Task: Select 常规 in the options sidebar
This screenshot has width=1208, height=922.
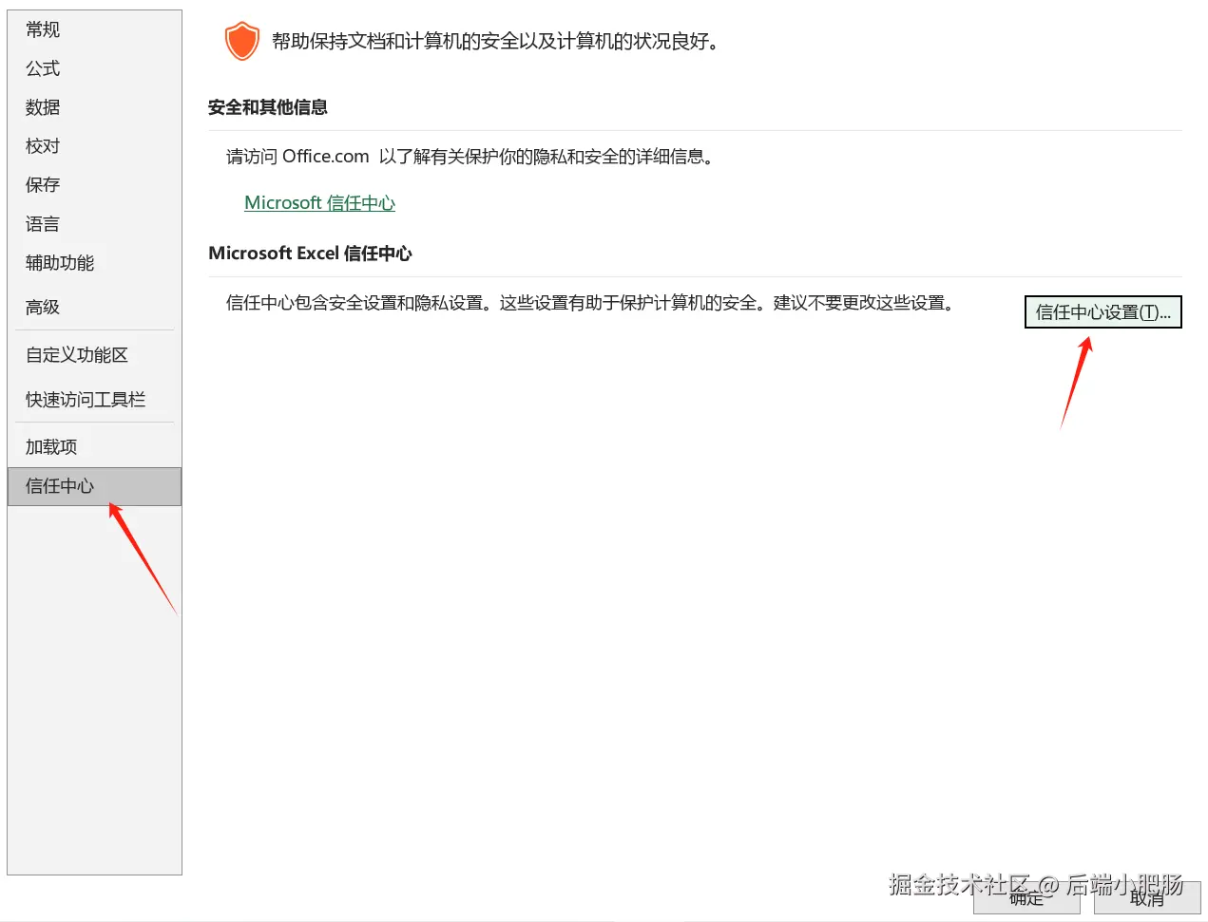Action: 42,29
